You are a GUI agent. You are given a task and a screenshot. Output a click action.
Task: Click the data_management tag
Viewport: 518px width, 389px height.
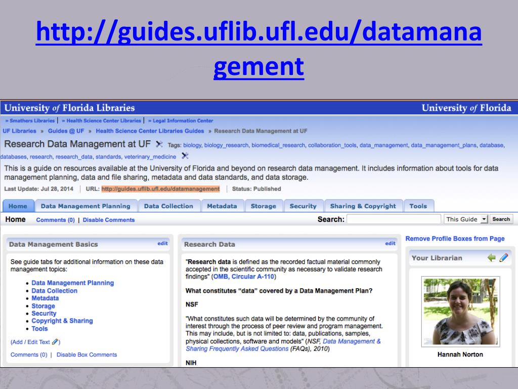coord(383,145)
